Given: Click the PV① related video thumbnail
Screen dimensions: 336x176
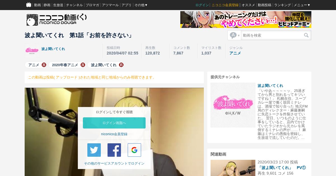Looking at the screenshot, I should pos(233,168).
